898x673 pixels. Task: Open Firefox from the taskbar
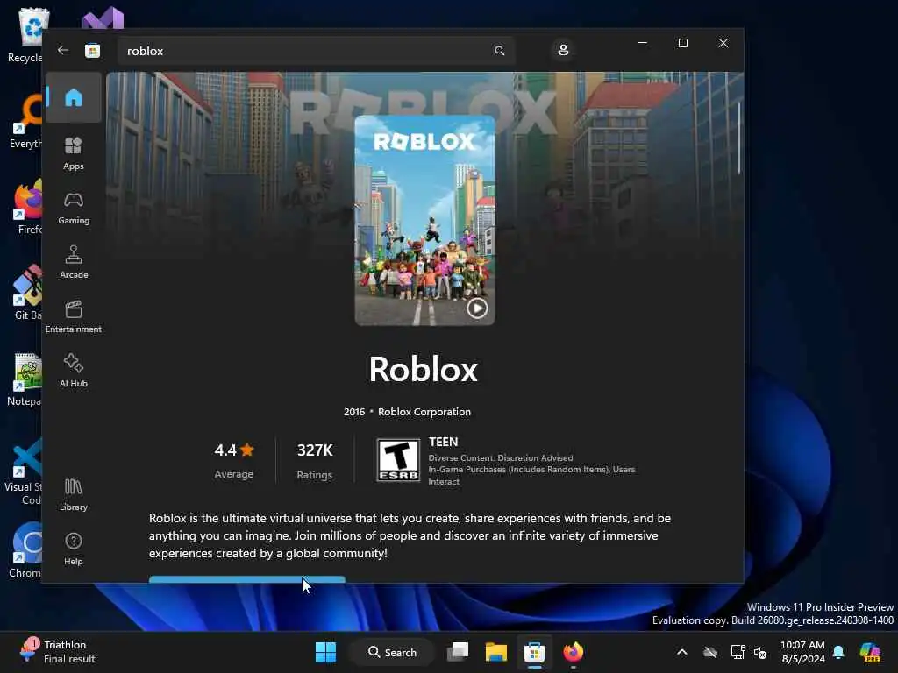[x=573, y=652]
